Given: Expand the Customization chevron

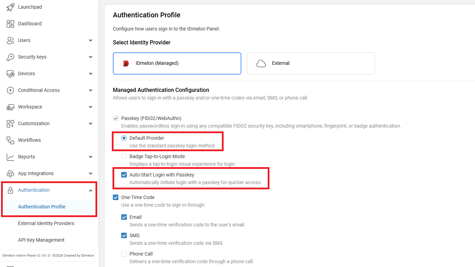Looking at the screenshot, I should 91,123.
